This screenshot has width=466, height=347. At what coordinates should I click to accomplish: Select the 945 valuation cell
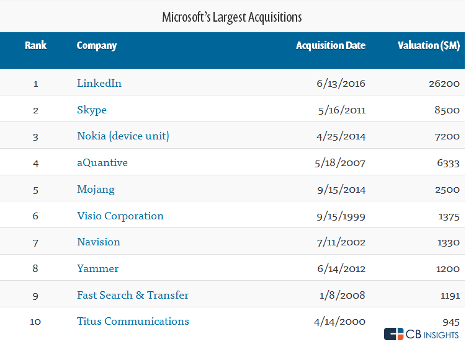point(451,322)
